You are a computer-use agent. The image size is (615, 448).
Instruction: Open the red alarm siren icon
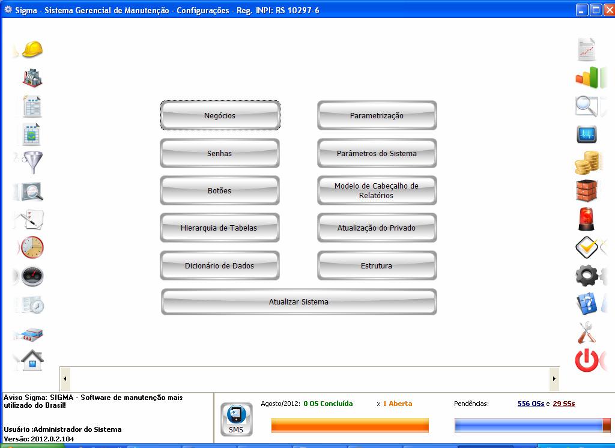click(587, 219)
